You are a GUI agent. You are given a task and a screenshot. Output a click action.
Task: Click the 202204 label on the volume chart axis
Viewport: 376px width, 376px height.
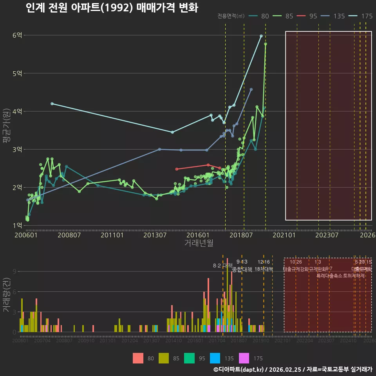305,340
